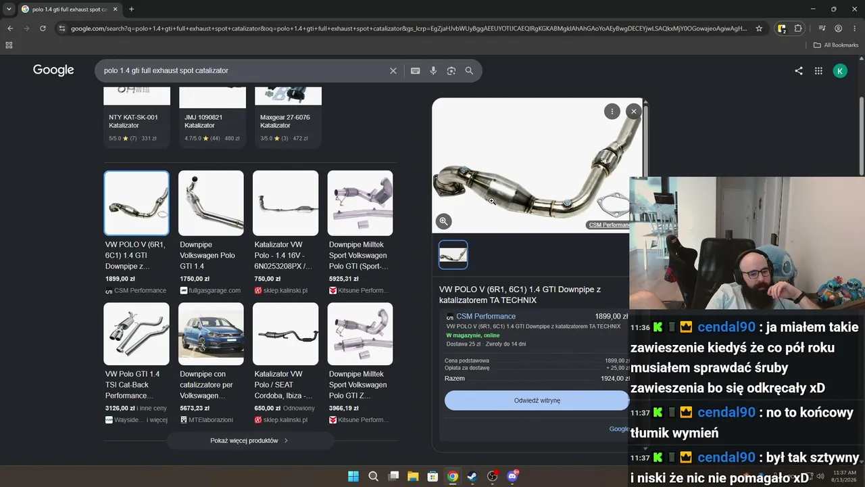865x487 pixels.
Task: Open the Google account avatar K
Action: [840, 70]
